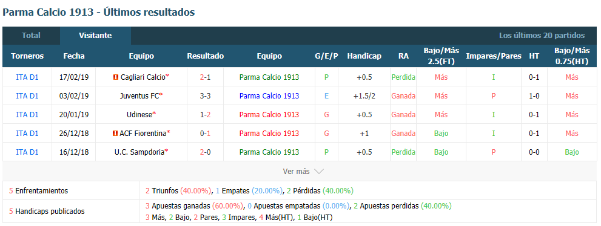The image size is (601, 226).
Task: Open the U.C. Sampdoria team link
Action: click(139, 152)
